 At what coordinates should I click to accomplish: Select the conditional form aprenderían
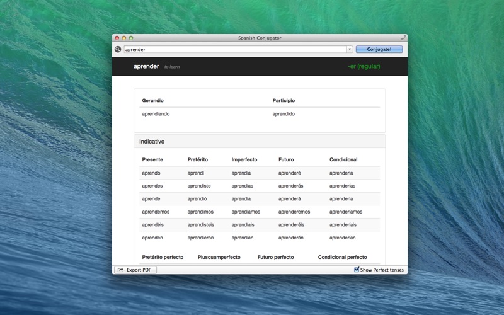(342, 238)
